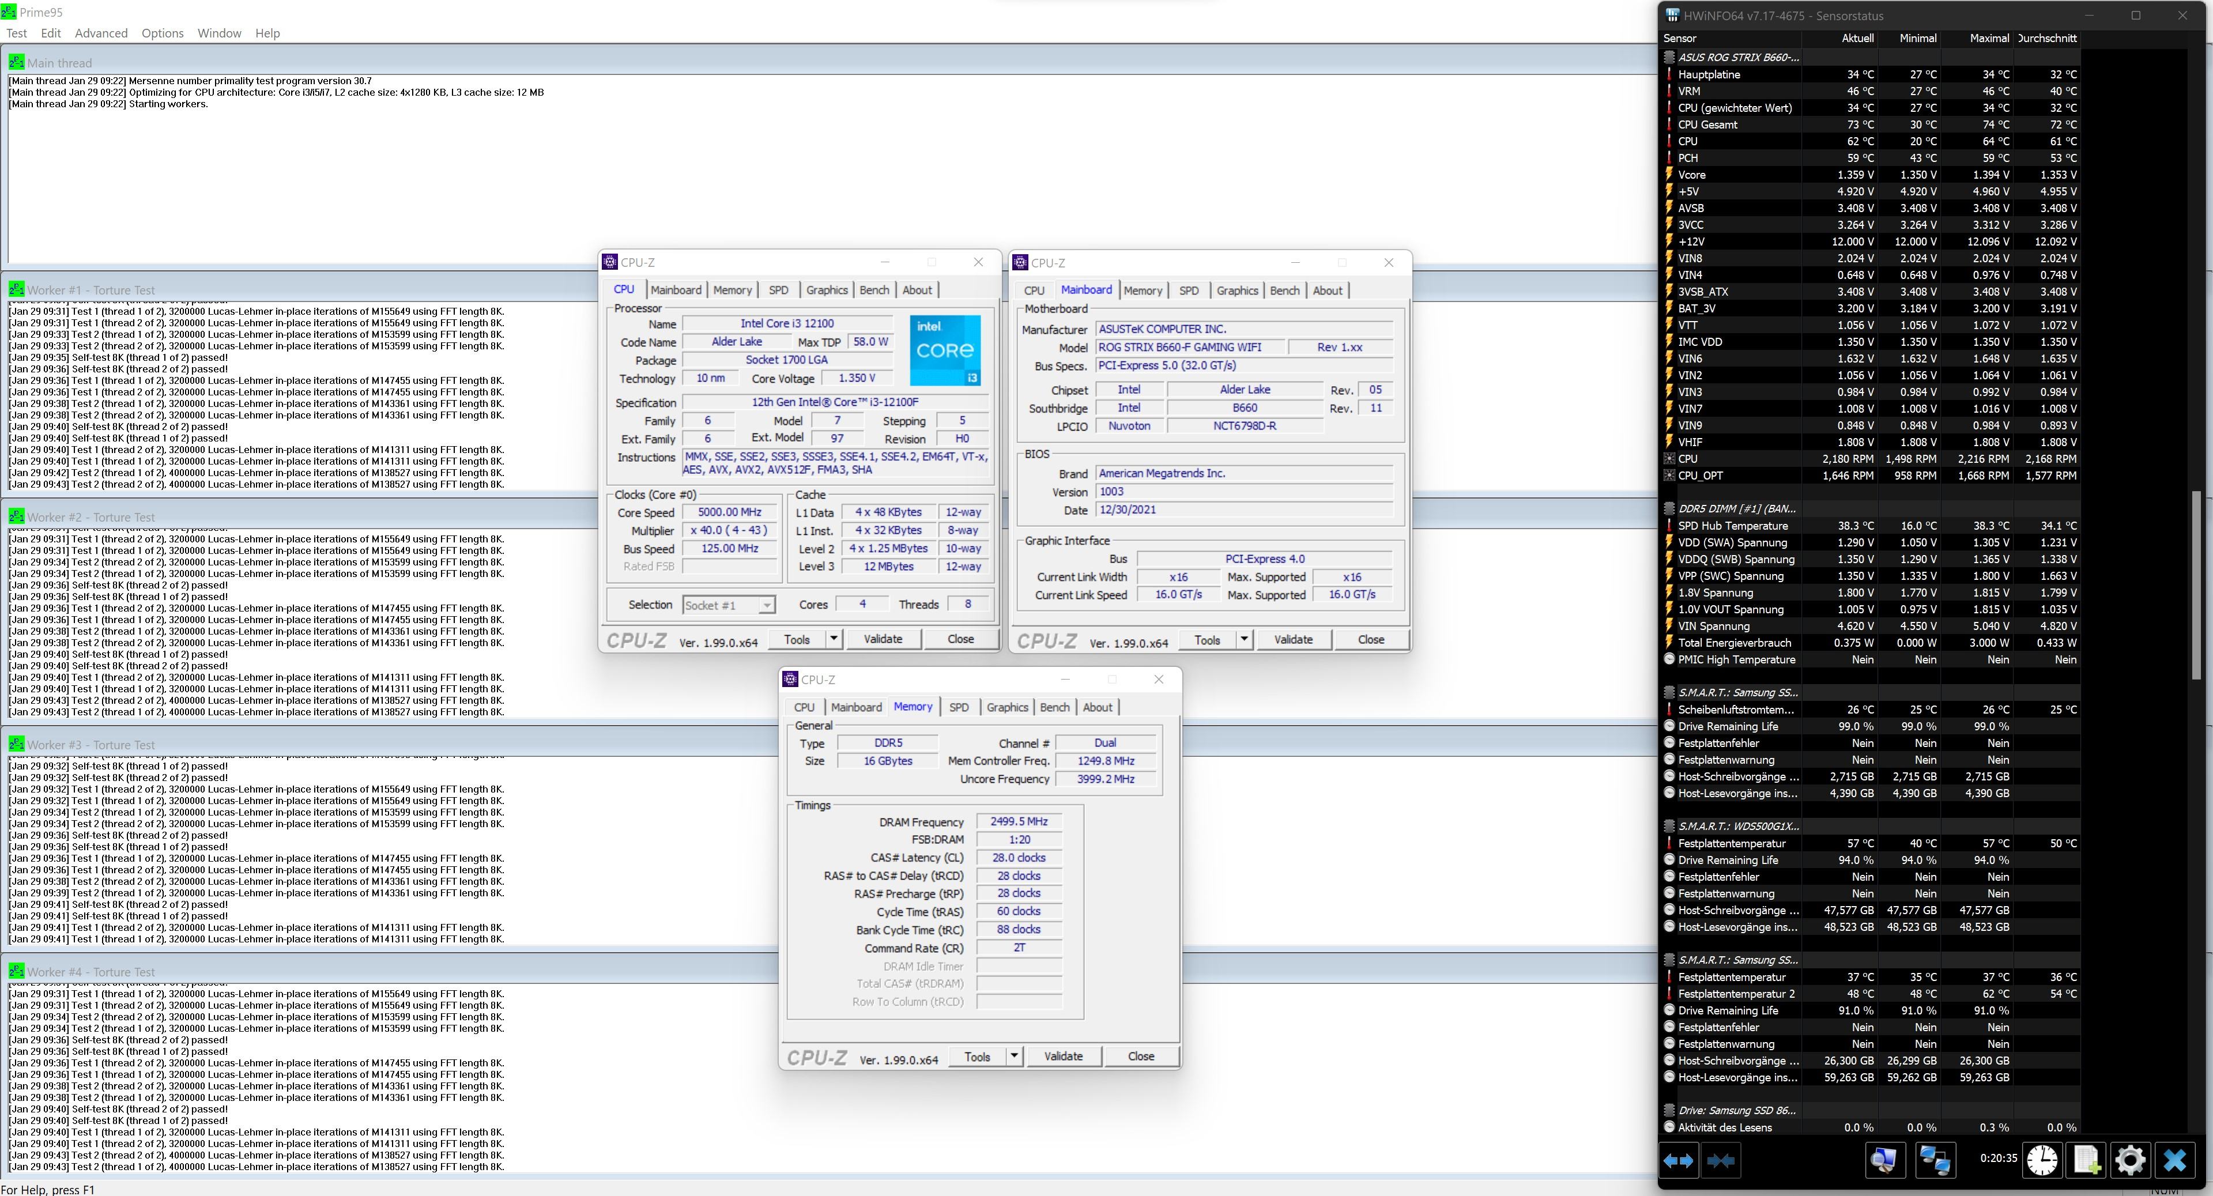Image resolution: width=2213 pixels, height=1196 pixels.
Task: Click the DDR5 DIMM [#1] chip icon
Action: click(1669, 508)
